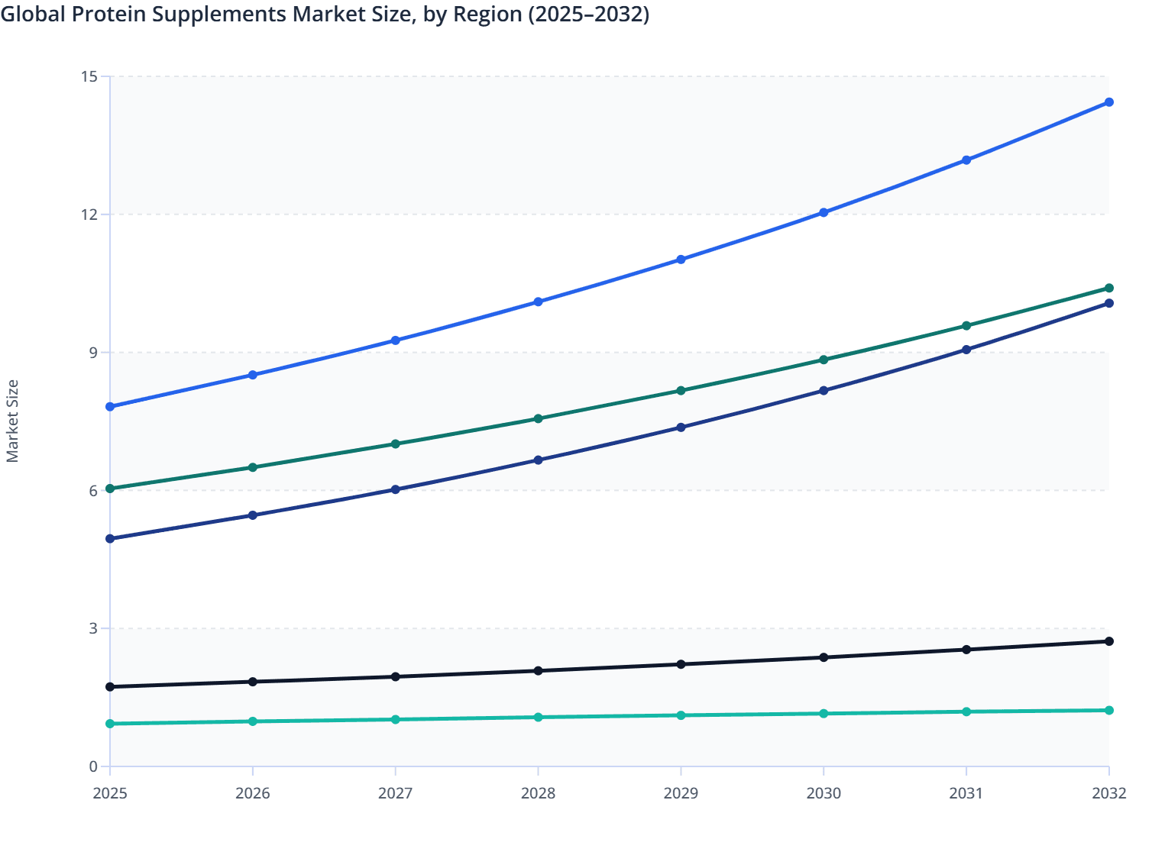Screen dimensions: 1152x855
Task: Click the 2030 marker on the black line
Action: 823,657
